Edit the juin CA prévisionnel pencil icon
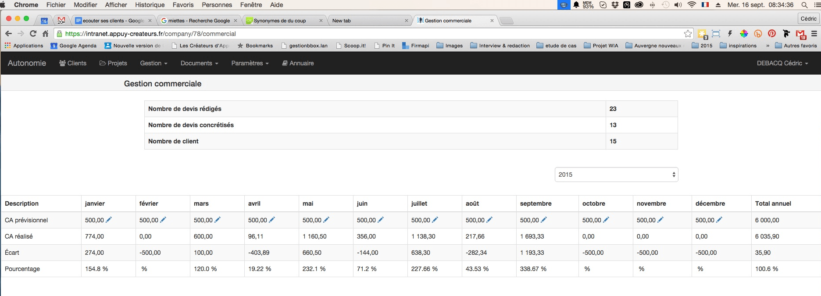Viewport: 821px width, 296px height. point(381,220)
